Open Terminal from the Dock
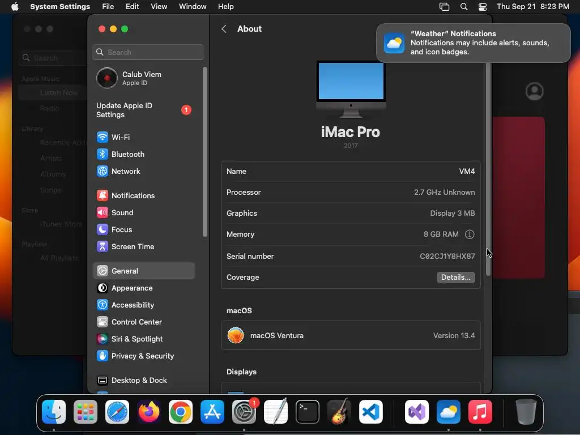The width and height of the screenshot is (580, 435). [x=308, y=412]
